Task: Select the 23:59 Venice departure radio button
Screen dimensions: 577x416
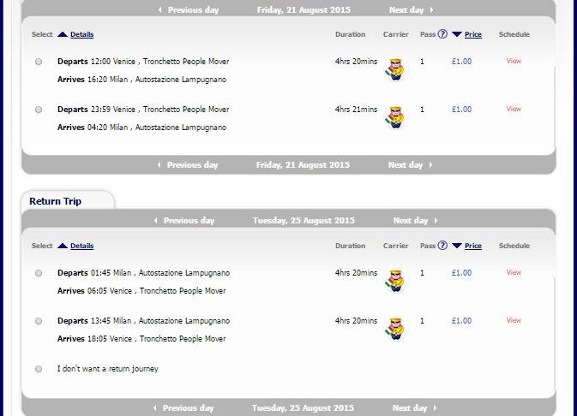Action: 39,110
